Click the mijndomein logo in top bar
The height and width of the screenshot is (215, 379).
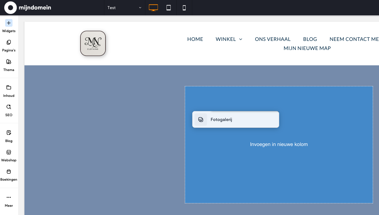coord(28,8)
